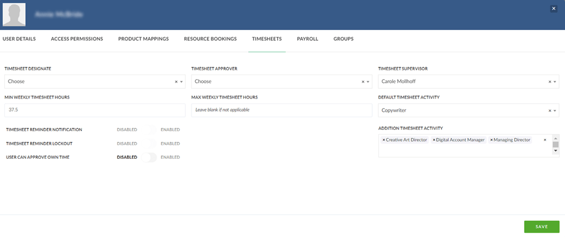This screenshot has height=237, width=565.
Task: Open the Timesheet Approver dropdown
Action: coord(281,82)
